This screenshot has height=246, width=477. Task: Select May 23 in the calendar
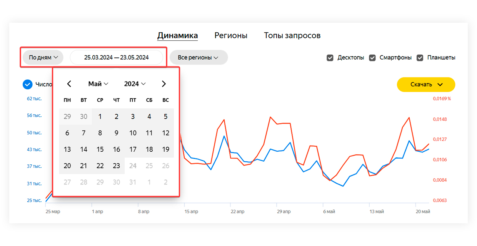[117, 166]
